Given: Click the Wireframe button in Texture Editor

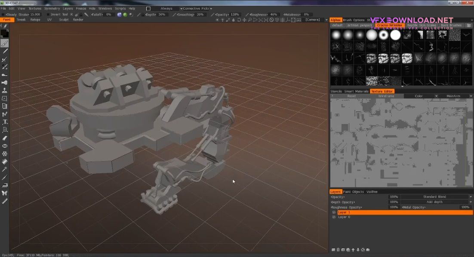Looking at the screenshot, I should [x=386, y=96].
